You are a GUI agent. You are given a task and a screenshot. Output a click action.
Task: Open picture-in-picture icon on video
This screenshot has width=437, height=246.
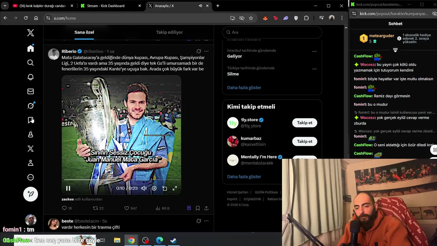click(x=164, y=188)
